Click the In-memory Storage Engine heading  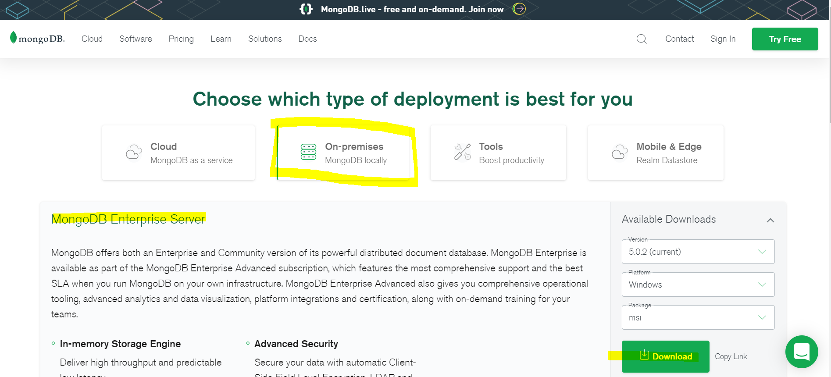pos(120,344)
